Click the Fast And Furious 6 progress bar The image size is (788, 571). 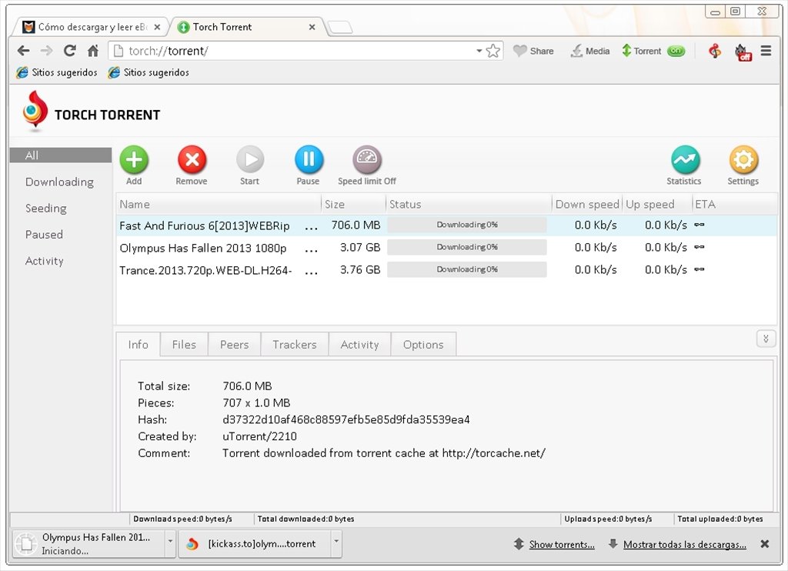click(x=467, y=225)
